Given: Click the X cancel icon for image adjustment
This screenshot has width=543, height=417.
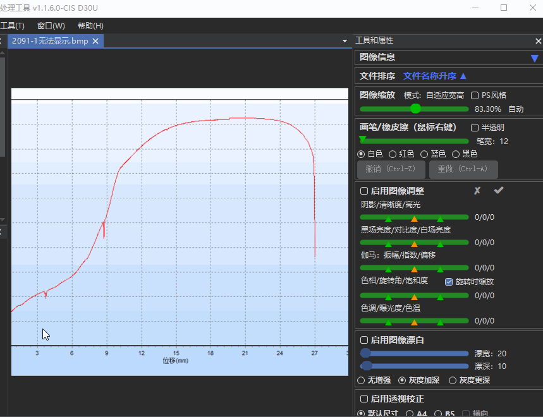Looking at the screenshot, I should [x=477, y=191].
